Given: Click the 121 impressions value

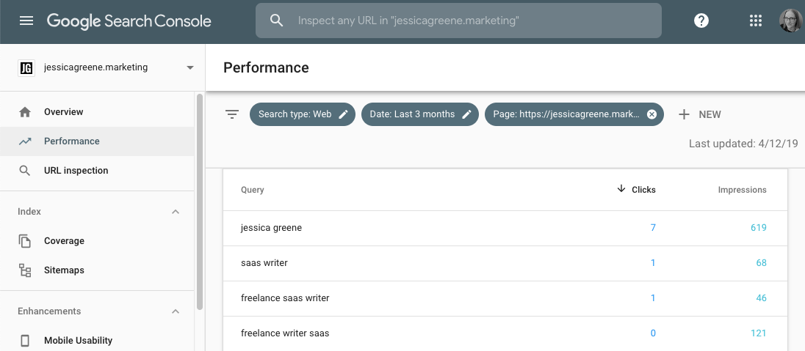Looking at the screenshot, I should (758, 333).
